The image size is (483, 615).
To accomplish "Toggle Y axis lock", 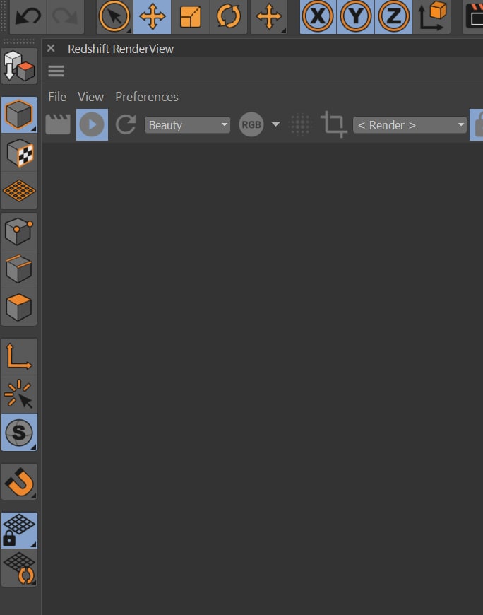I will pos(356,16).
